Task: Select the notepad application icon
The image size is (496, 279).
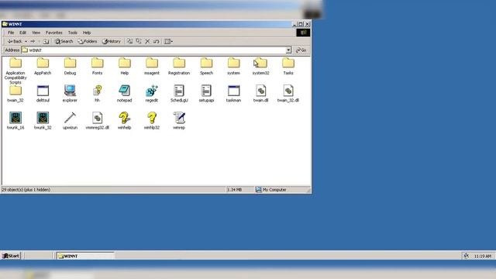Action: 125,91
